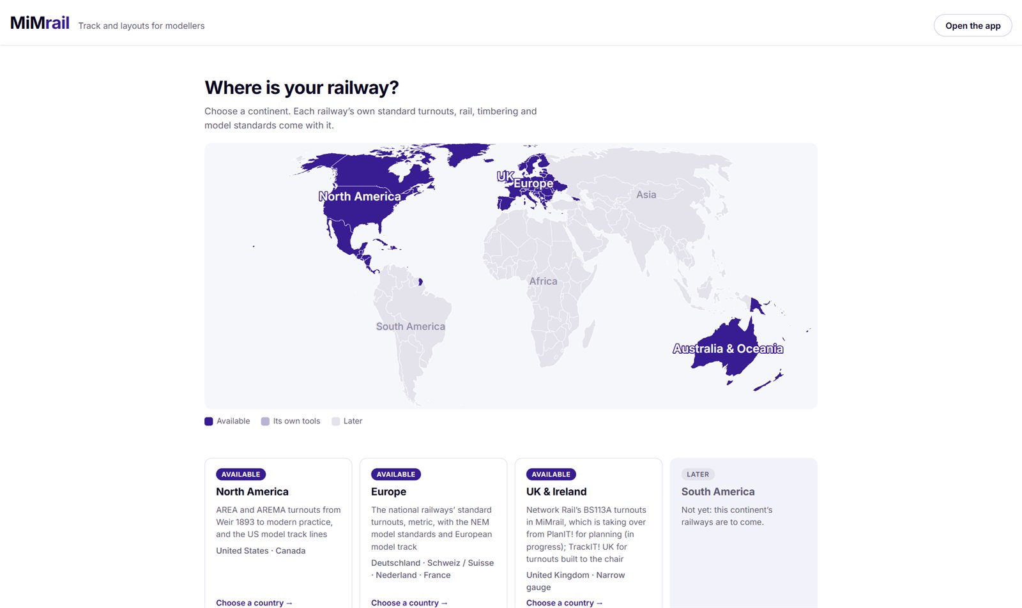
Task: Click the Later legend color swatch
Action: point(336,422)
